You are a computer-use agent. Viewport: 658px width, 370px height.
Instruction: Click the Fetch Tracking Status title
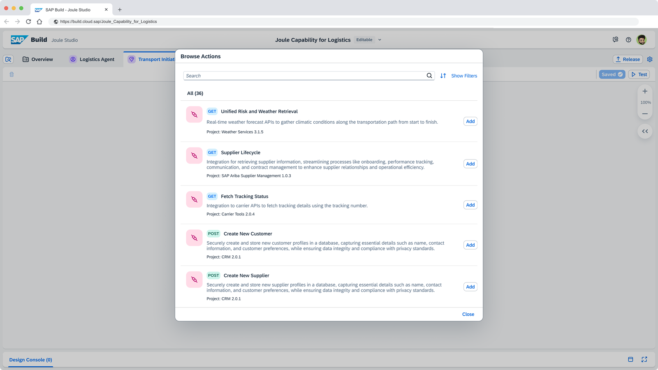point(245,197)
